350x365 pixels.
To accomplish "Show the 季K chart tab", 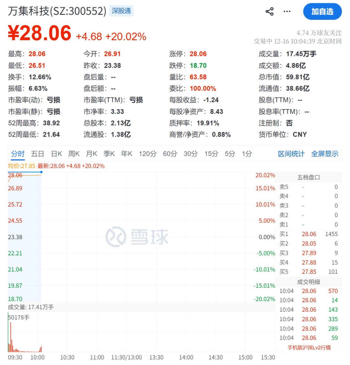I will (109, 154).
